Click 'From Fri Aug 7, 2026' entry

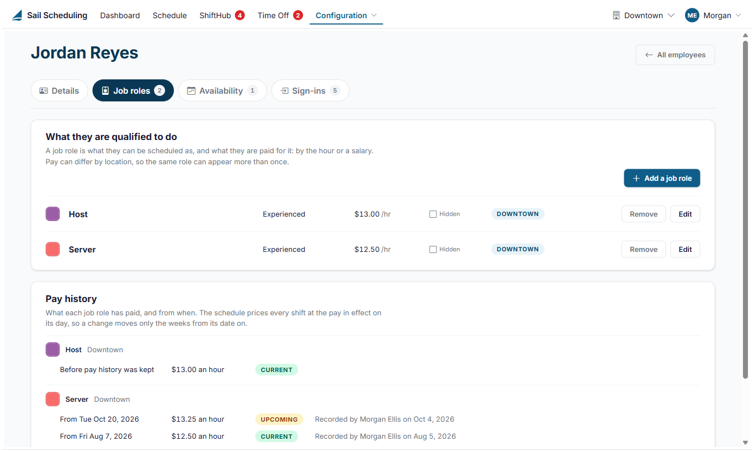click(x=96, y=436)
